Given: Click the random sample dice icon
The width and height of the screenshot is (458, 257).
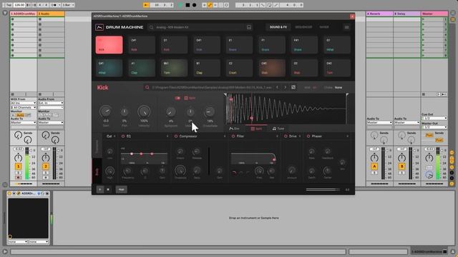Looking at the screenshot, I should [293, 87].
